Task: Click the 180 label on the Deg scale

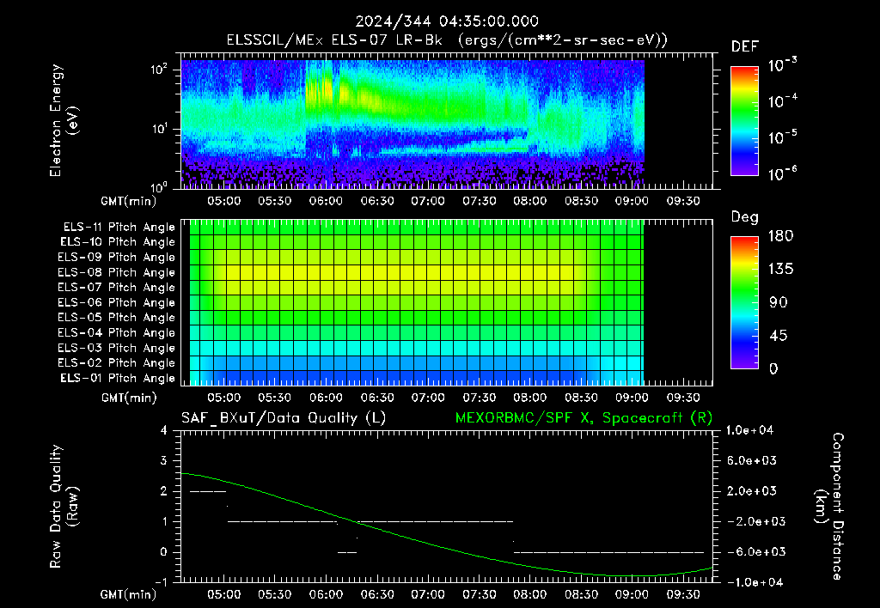Action: pyautogui.click(x=780, y=236)
